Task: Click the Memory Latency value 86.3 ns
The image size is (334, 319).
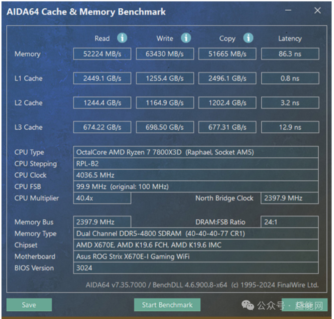Action: [290, 54]
